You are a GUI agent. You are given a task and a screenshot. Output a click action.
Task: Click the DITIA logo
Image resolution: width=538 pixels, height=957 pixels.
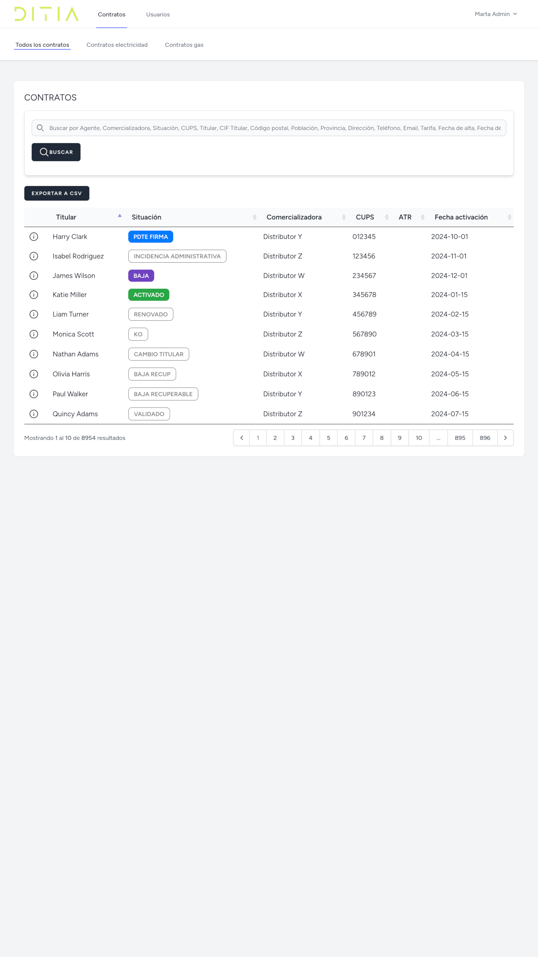[x=46, y=14]
